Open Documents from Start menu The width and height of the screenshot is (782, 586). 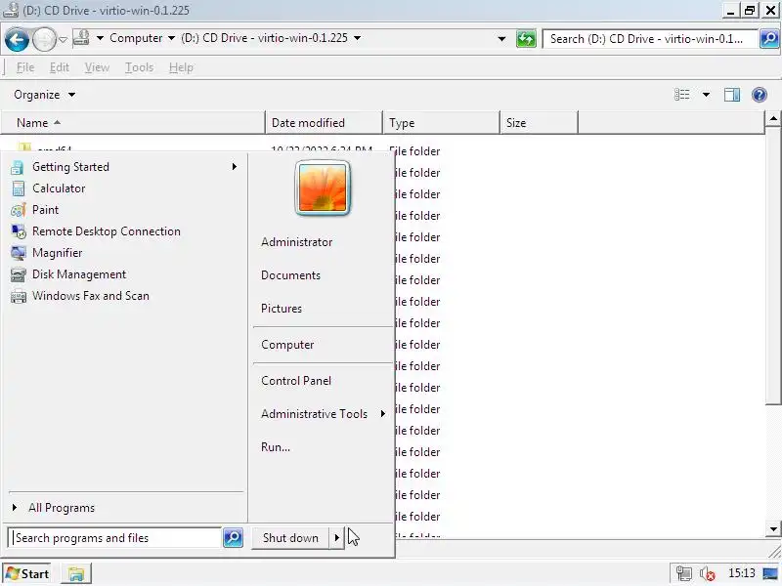290,275
